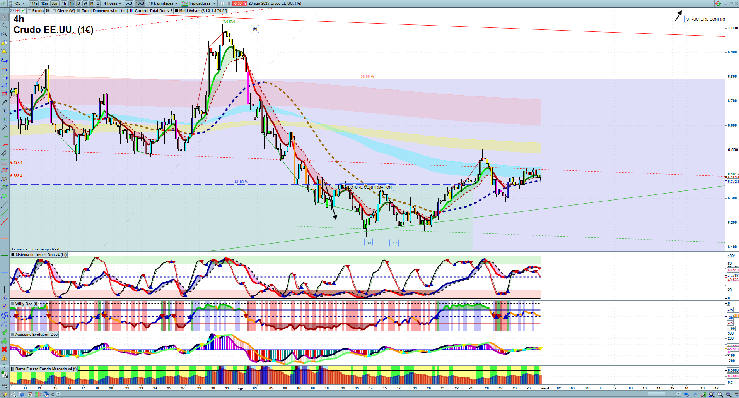
Task: Toggle Barra Fuerza Fondo Mercado panel square
Action: point(12,369)
